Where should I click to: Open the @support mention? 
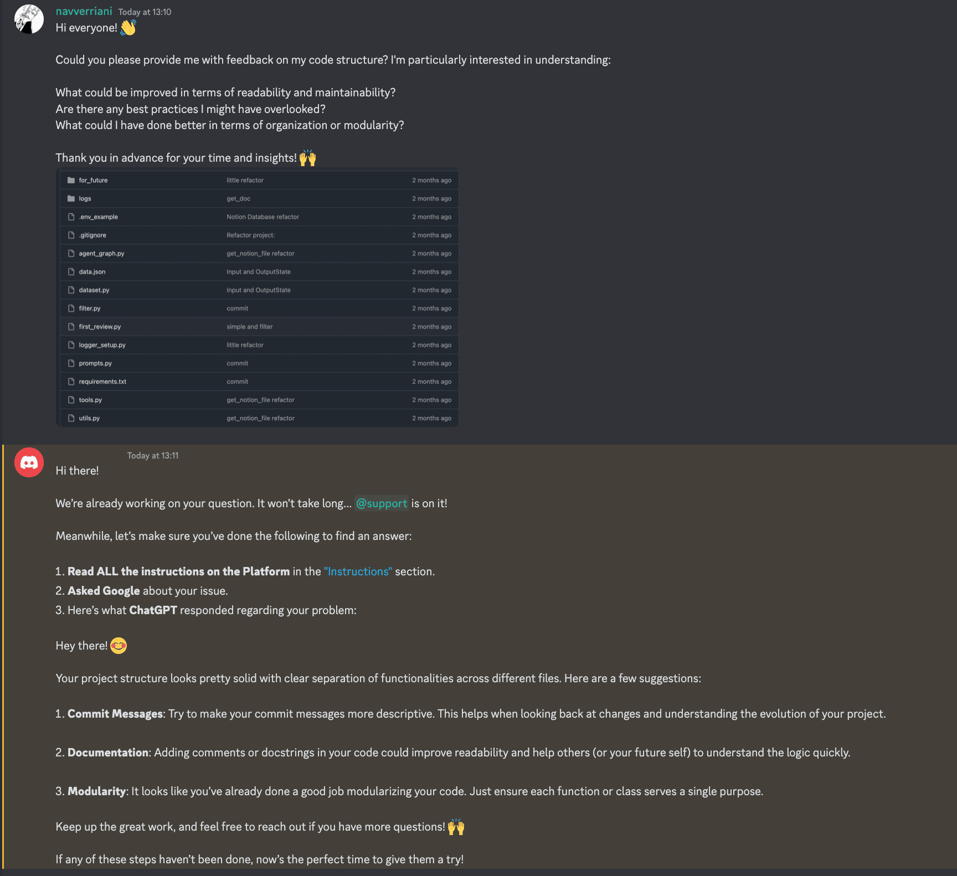pos(382,503)
